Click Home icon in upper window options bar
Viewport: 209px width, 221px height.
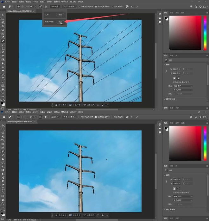[x=4, y=7]
